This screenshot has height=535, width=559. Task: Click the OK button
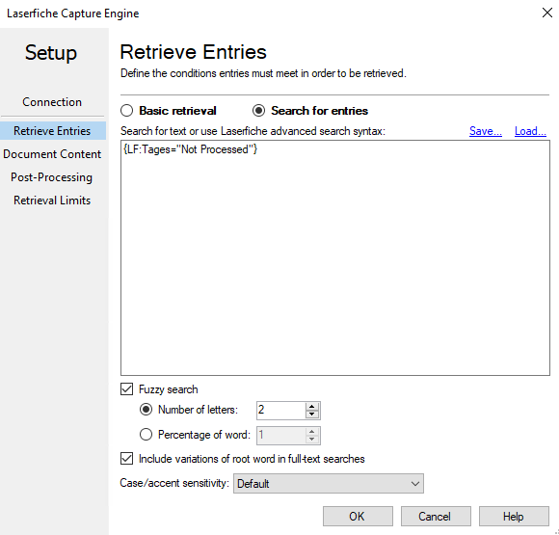pyautogui.click(x=358, y=516)
